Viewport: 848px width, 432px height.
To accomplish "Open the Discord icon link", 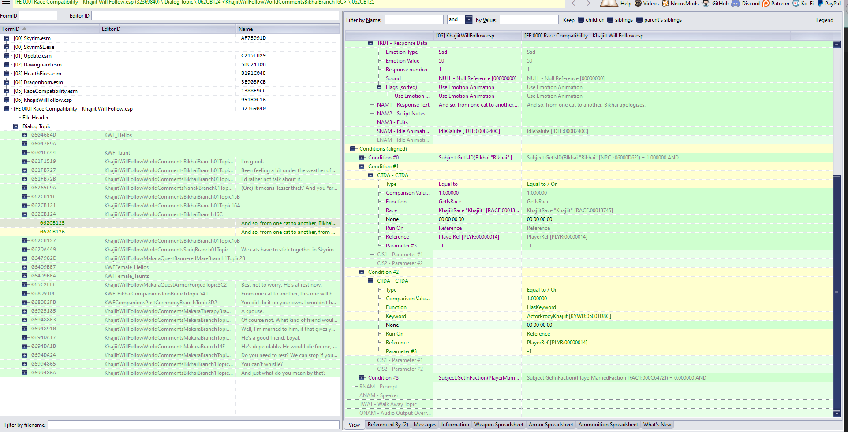I will coord(736,4).
